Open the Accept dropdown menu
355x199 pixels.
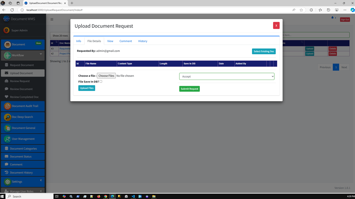point(227,76)
